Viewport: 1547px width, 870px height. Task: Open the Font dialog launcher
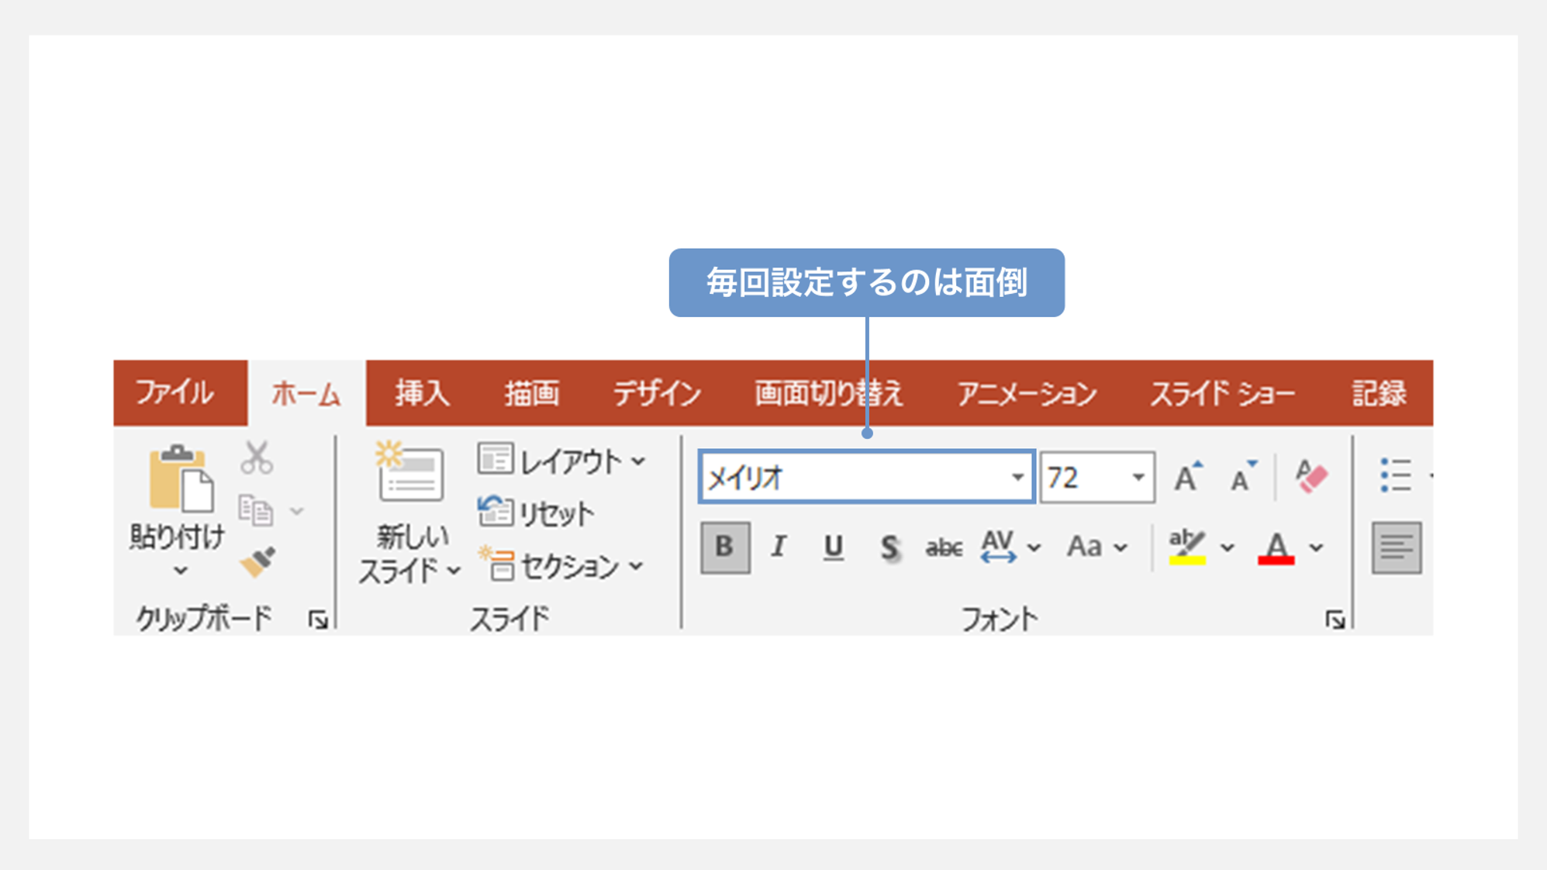click(x=1335, y=620)
